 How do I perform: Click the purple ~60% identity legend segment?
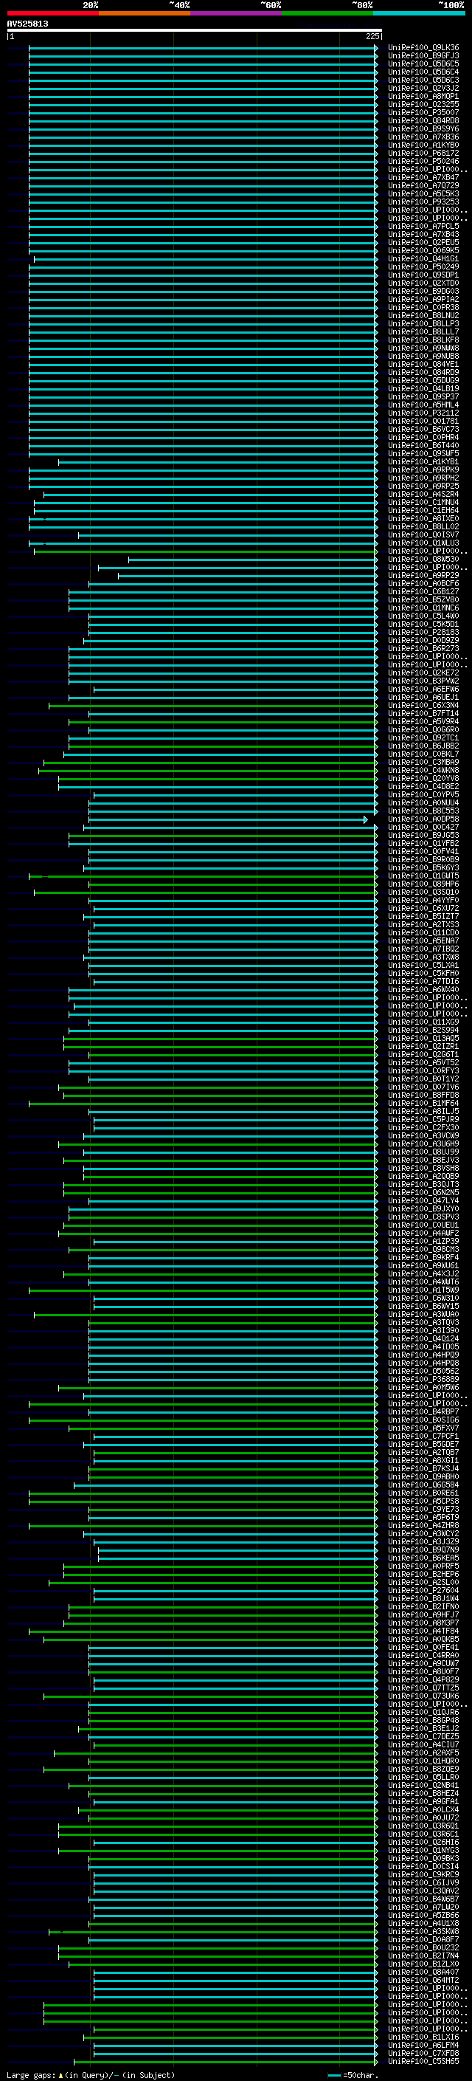[x=235, y=13]
